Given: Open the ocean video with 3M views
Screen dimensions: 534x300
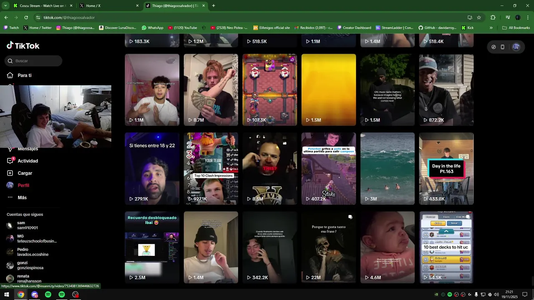Looking at the screenshot, I should [388, 168].
